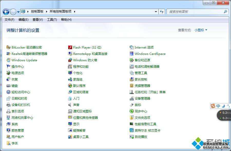Open 电源选项 power icon
231x151 pixels.
point(8,73)
